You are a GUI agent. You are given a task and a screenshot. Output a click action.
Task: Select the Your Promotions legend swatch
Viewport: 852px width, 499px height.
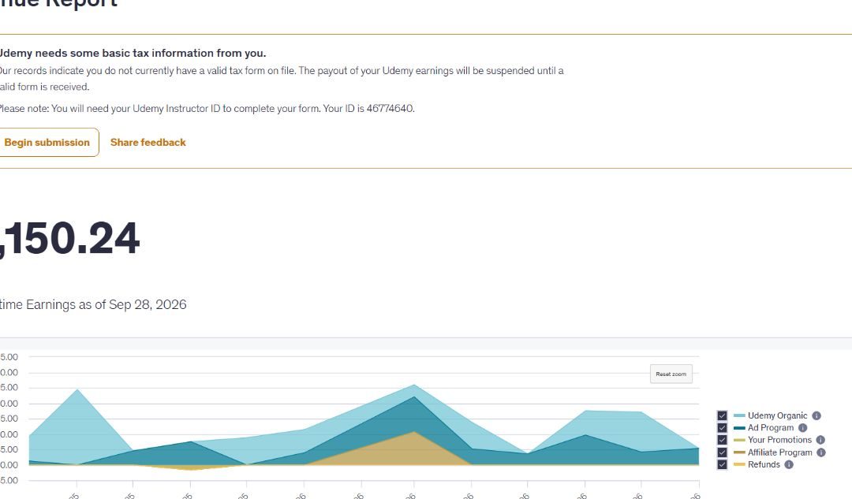click(x=739, y=440)
